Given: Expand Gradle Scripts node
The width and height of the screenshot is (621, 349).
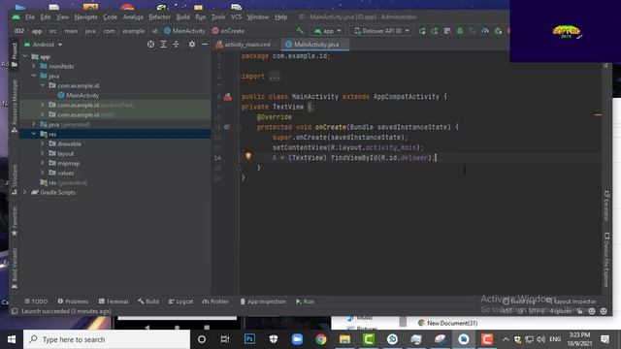Looking at the screenshot, I should 26,192.
